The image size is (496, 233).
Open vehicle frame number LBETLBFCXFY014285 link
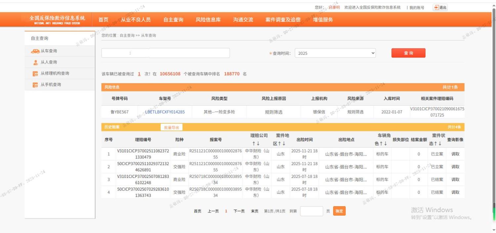point(165,112)
